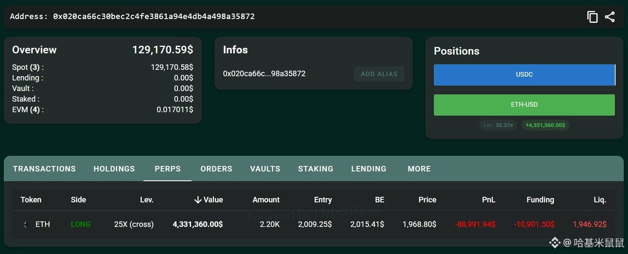
Task: Click the EVM (4) label
Action: 28,110
